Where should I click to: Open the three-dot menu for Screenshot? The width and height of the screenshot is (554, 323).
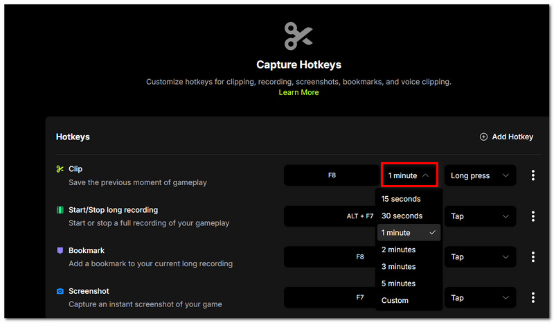[x=533, y=297]
